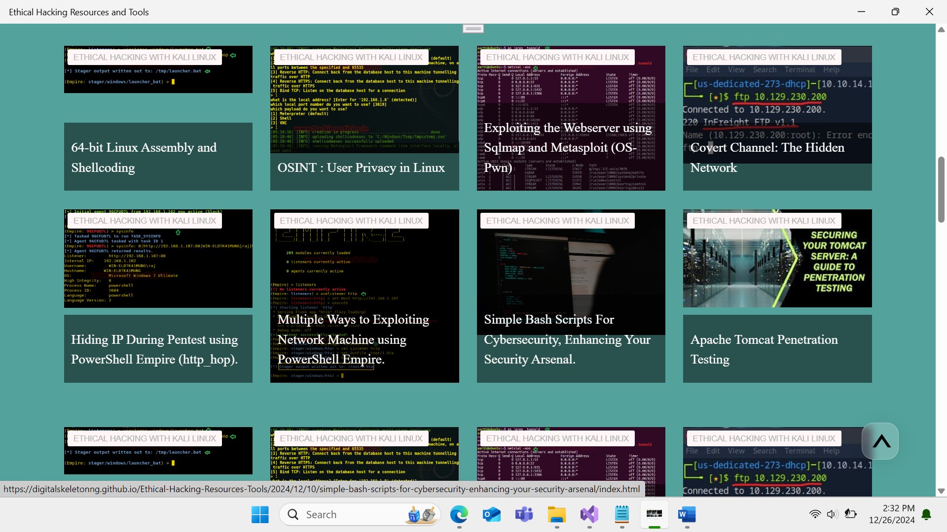Open Simple Bash Scripts For Cybersecurity article
Viewport: 947px width, 532px height.
pyautogui.click(x=567, y=339)
